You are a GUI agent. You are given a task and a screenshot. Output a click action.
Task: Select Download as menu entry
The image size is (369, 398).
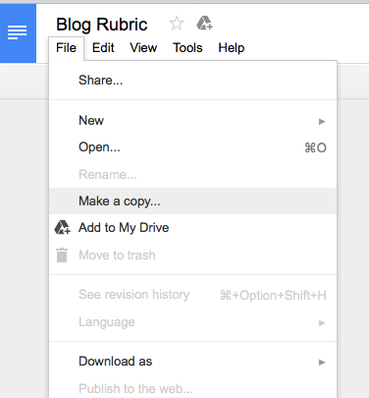pyautogui.click(x=192, y=362)
